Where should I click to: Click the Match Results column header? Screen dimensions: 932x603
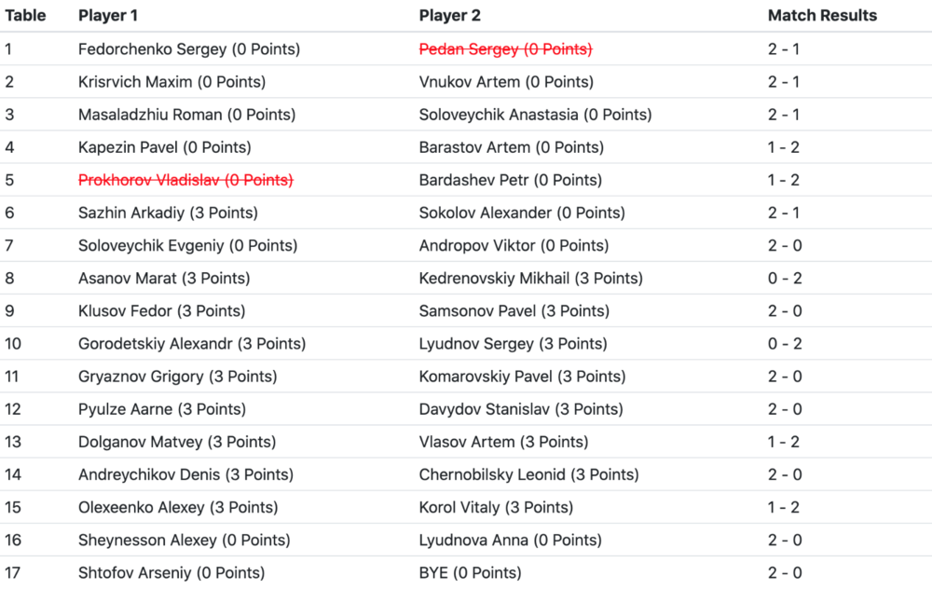tap(822, 16)
